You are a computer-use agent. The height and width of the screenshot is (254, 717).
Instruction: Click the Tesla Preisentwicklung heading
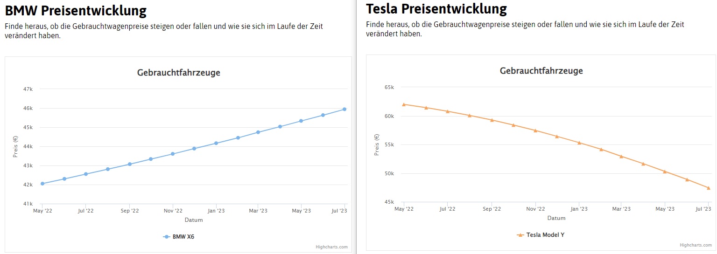point(436,9)
